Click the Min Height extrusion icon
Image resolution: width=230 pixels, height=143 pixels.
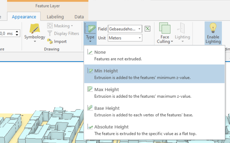coord(90,71)
